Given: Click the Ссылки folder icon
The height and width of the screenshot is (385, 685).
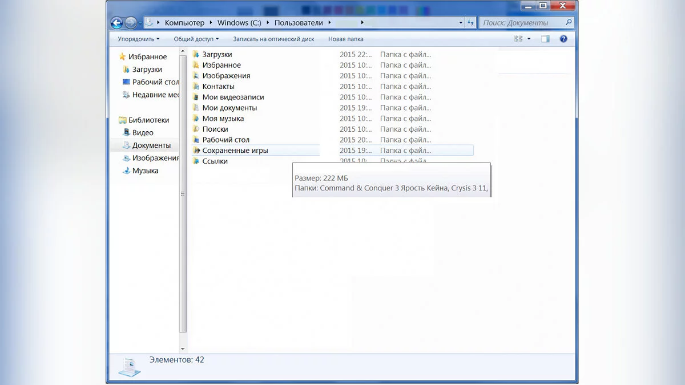Looking at the screenshot, I should (x=196, y=161).
